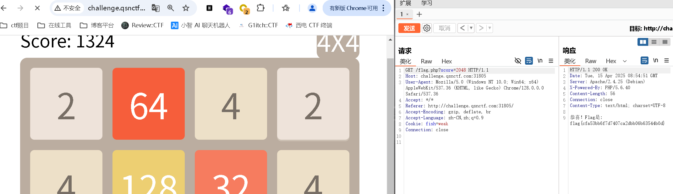Open the ctf题目 bookmark folder
Viewport: 673px width, 194px height.
pyautogui.click(x=14, y=25)
